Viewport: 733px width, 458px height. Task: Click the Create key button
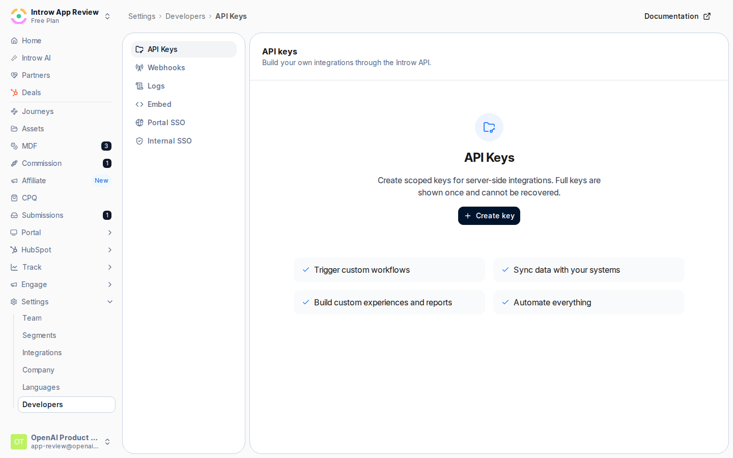[489, 216]
